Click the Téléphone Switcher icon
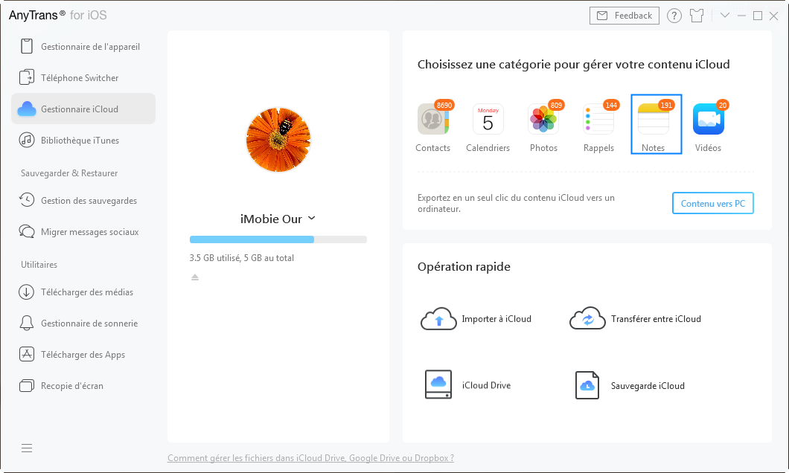Screen dimensions: 789x473 [x=27, y=77]
